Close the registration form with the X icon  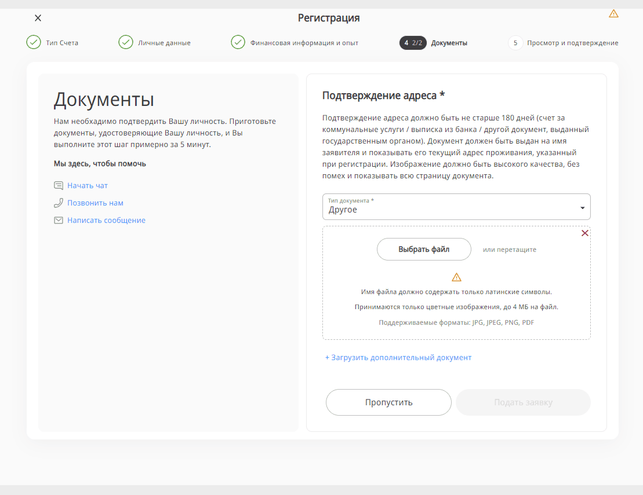click(x=38, y=18)
